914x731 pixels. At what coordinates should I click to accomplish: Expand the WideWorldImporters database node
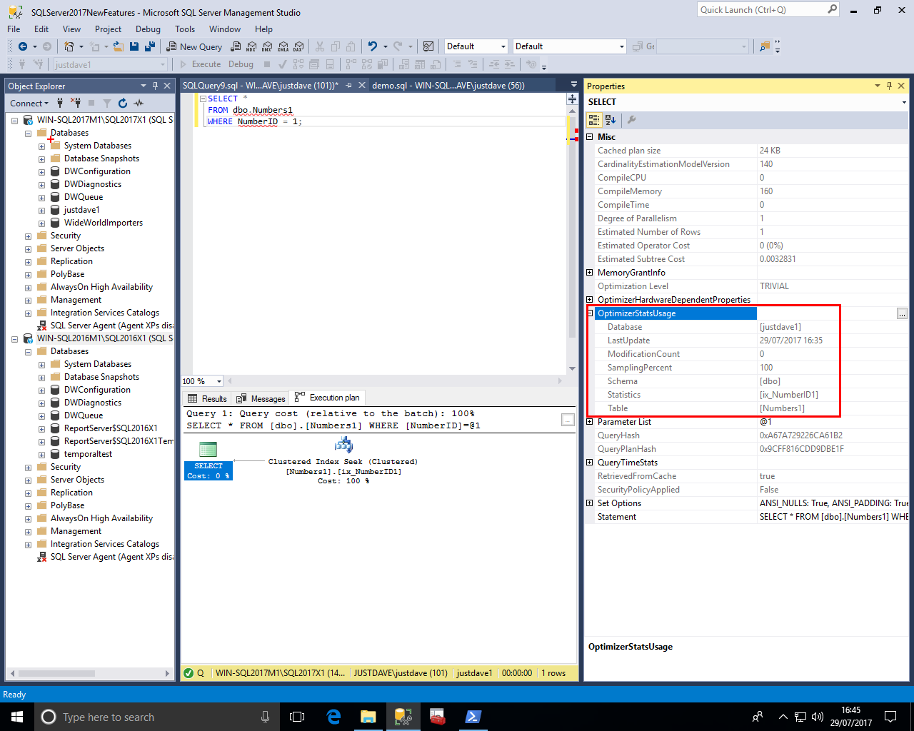pyautogui.click(x=41, y=223)
